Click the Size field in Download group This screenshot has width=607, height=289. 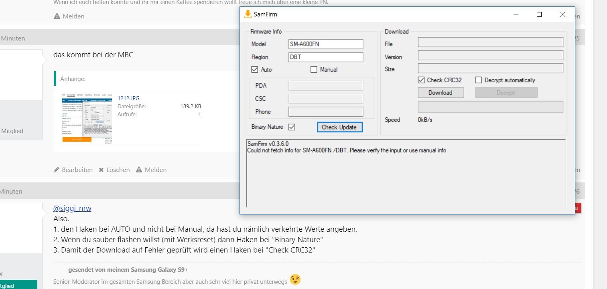click(491, 68)
